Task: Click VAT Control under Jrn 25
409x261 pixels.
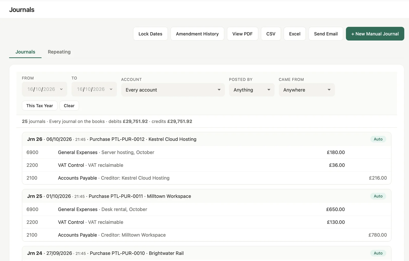Action: coord(71,222)
